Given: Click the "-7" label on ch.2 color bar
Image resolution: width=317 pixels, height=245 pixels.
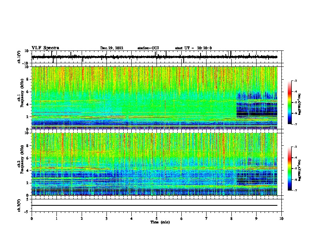Looking at the screenshot, I should pos(295,190).
